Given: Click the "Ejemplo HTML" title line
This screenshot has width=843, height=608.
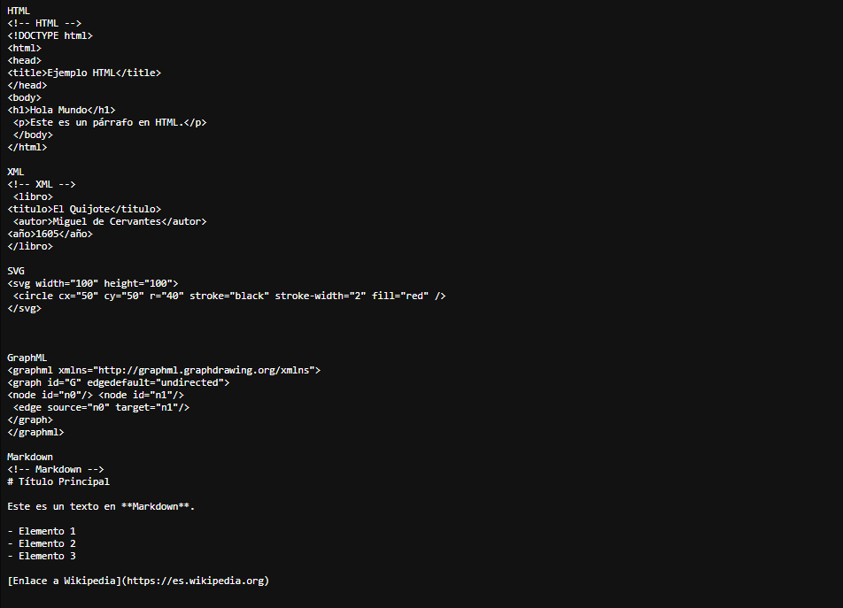Looking at the screenshot, I should [x=84, y=73].
